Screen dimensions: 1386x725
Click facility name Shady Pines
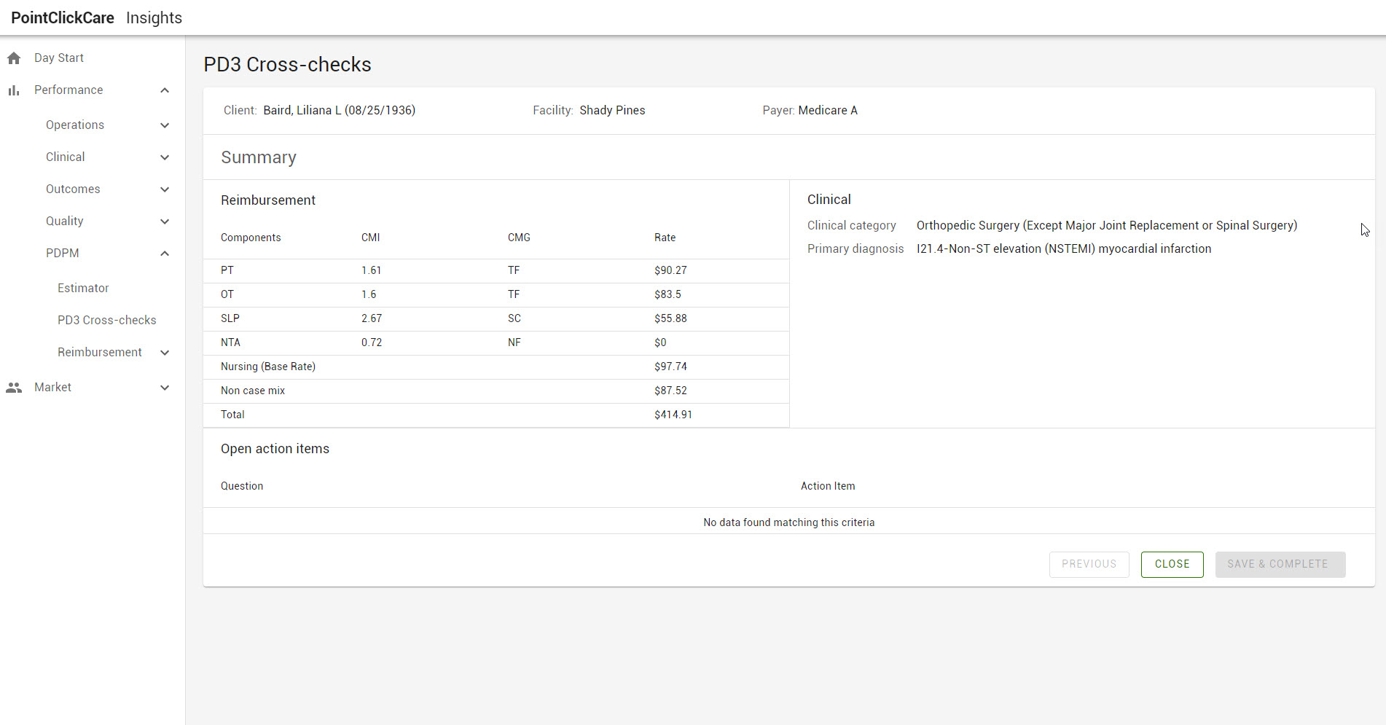click(612, 110)
